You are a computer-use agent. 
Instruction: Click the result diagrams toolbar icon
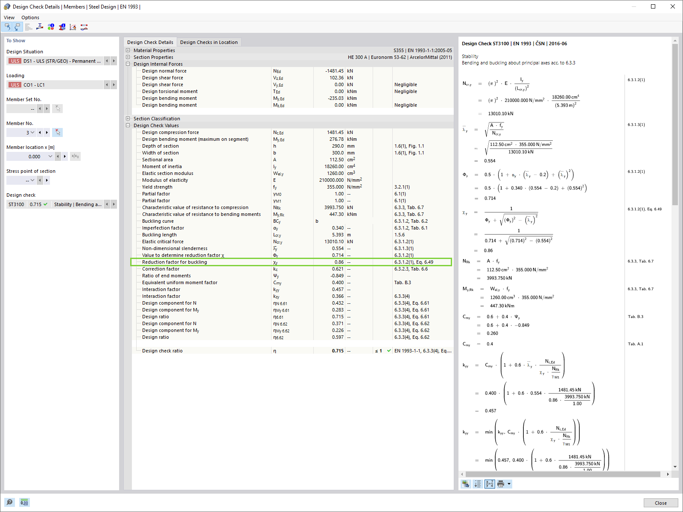[84, 27]
